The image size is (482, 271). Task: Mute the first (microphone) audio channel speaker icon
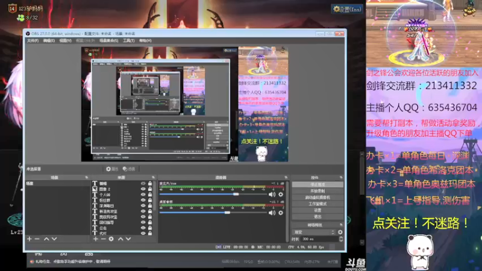point(272,194)
